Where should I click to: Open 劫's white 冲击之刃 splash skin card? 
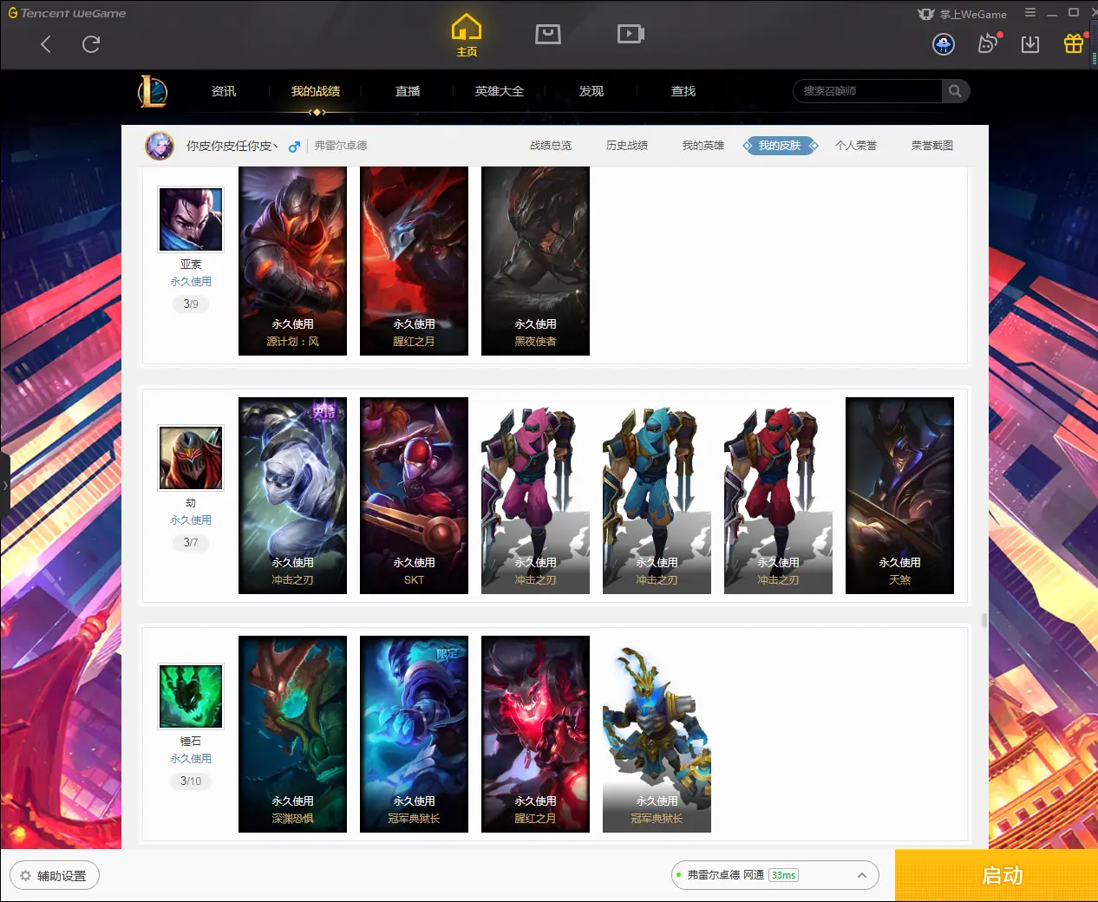pyautogui.click(x=292, y=495)
